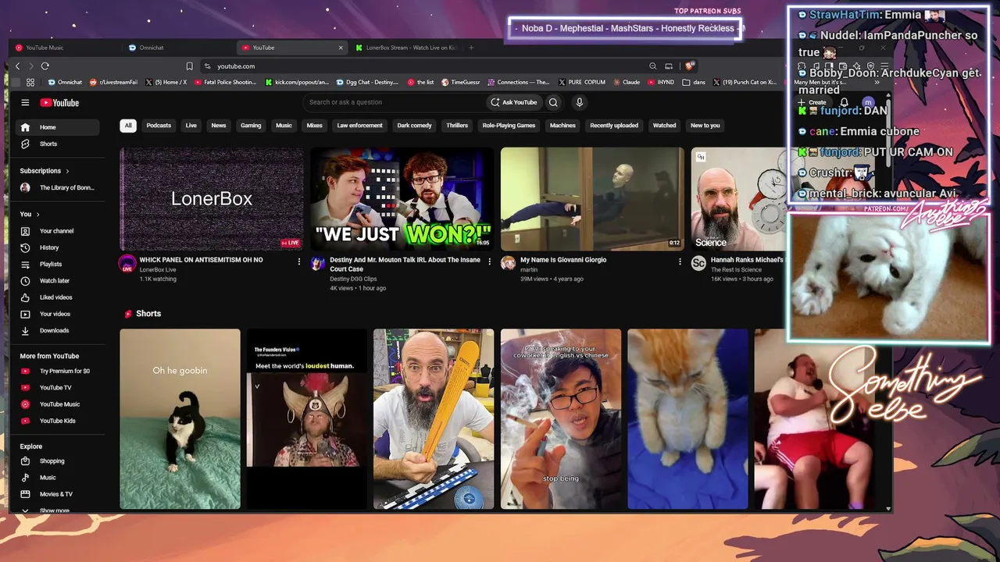This screenshot has height=562, width=1000.
Task: Click the Ask YouTube button
Action: [x=514, y=102]
